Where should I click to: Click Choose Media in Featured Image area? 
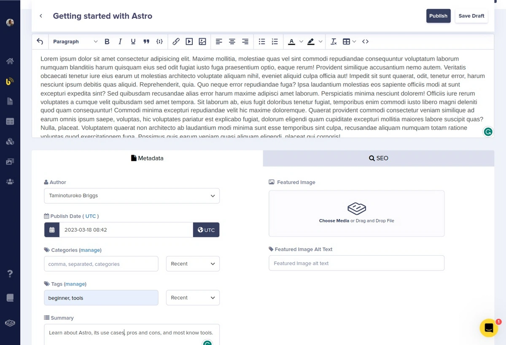334,221
